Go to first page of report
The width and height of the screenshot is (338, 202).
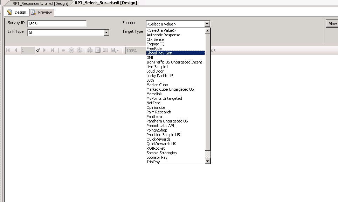pyautogui.click(x=8, y=50)
